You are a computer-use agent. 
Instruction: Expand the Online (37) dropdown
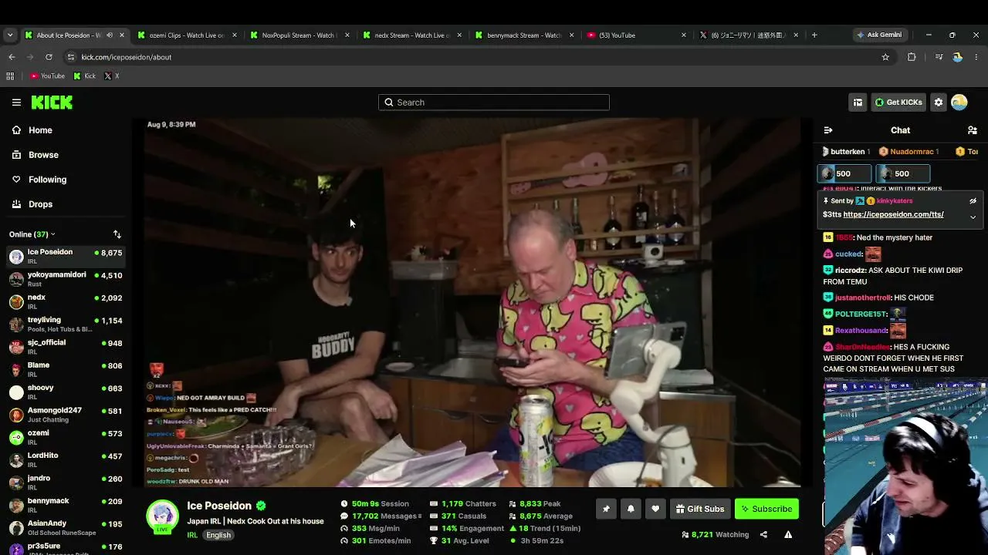point(32,234)
